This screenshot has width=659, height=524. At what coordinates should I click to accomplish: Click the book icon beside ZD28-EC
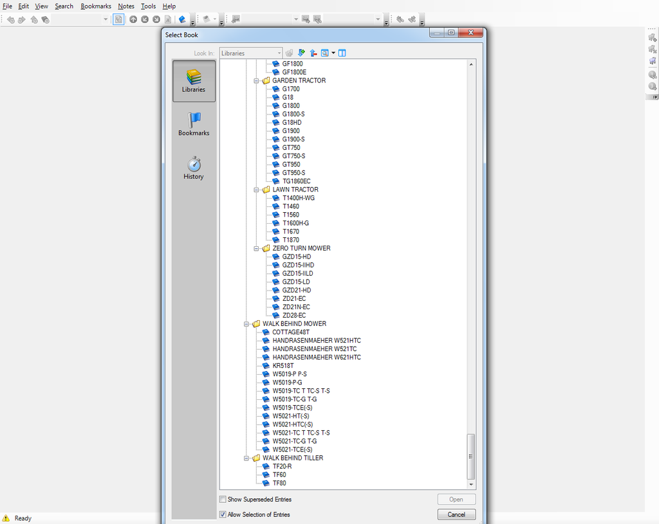coord(276,316)
